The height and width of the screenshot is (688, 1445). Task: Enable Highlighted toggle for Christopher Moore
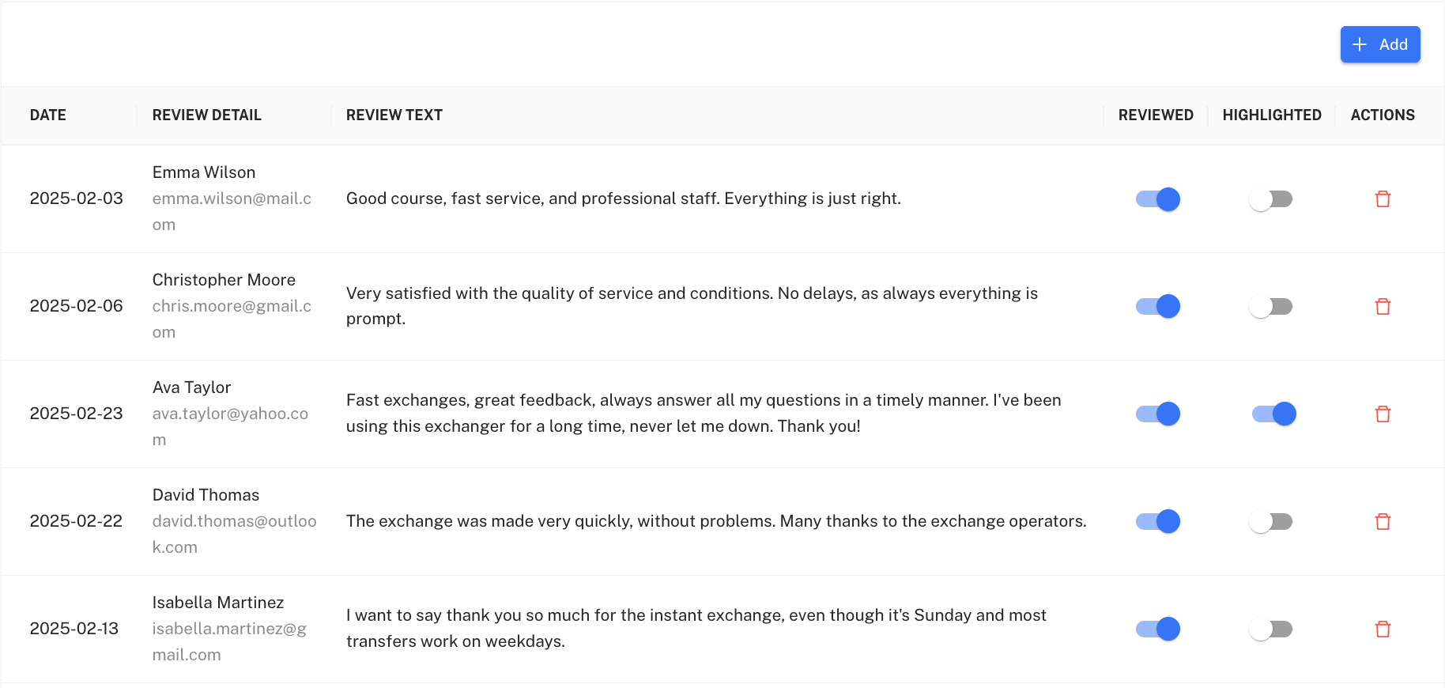pos(1271,306)
